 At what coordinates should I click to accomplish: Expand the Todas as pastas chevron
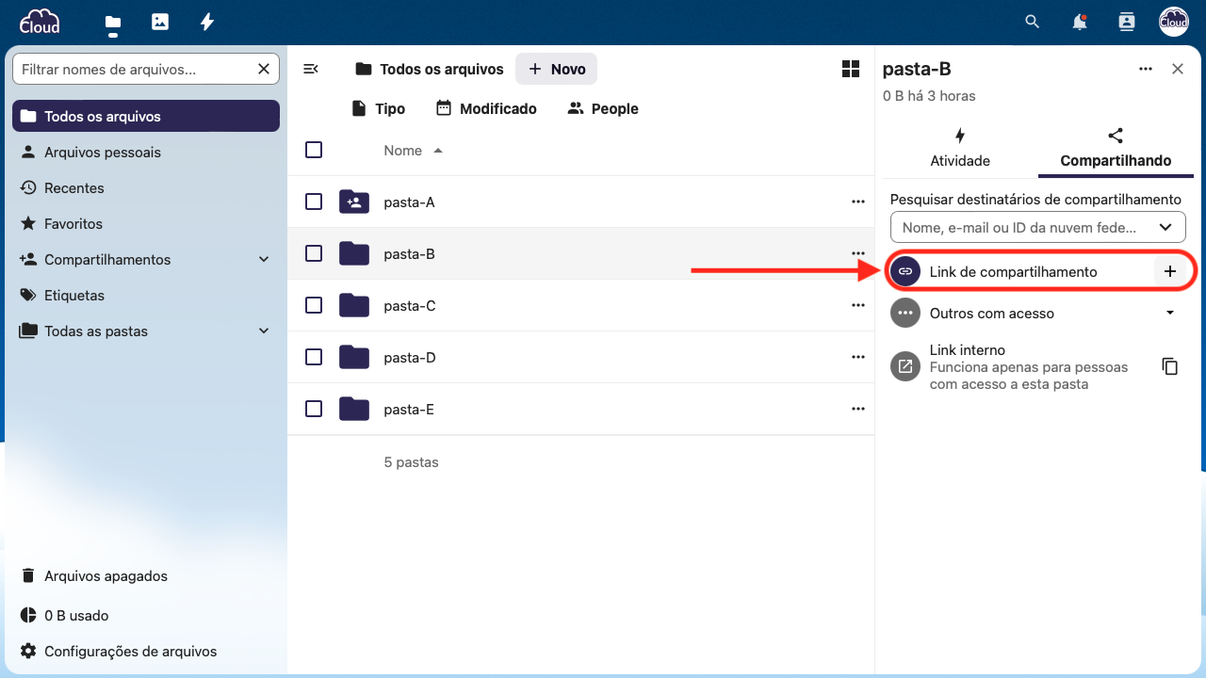point(264,331)
